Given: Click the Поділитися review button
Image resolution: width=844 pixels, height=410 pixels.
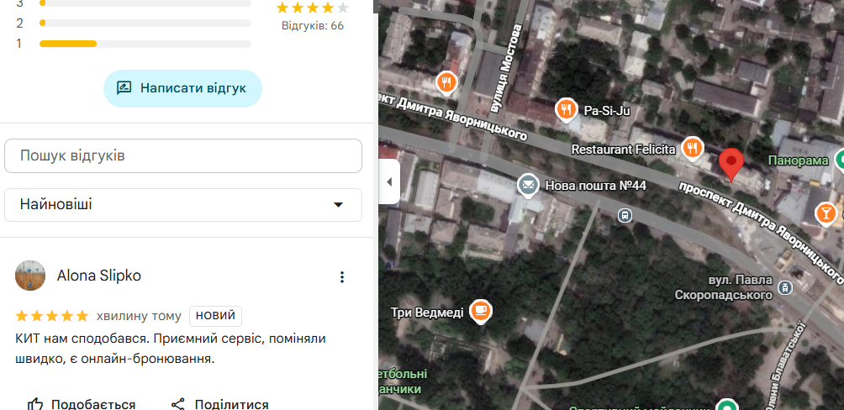Looking at the screenshot, I should [x=219, y=404].
